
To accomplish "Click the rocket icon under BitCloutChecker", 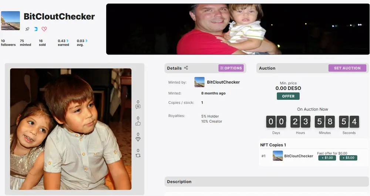I will [x=27, y=29].
